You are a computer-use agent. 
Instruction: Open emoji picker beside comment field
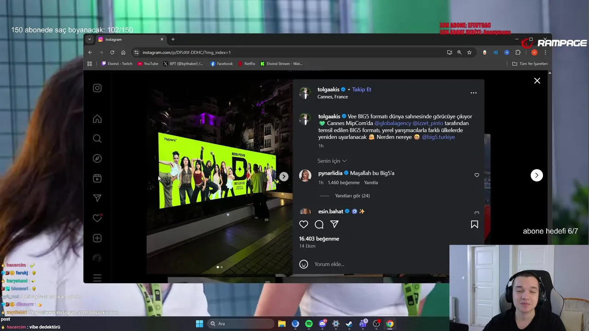point(304,264)
